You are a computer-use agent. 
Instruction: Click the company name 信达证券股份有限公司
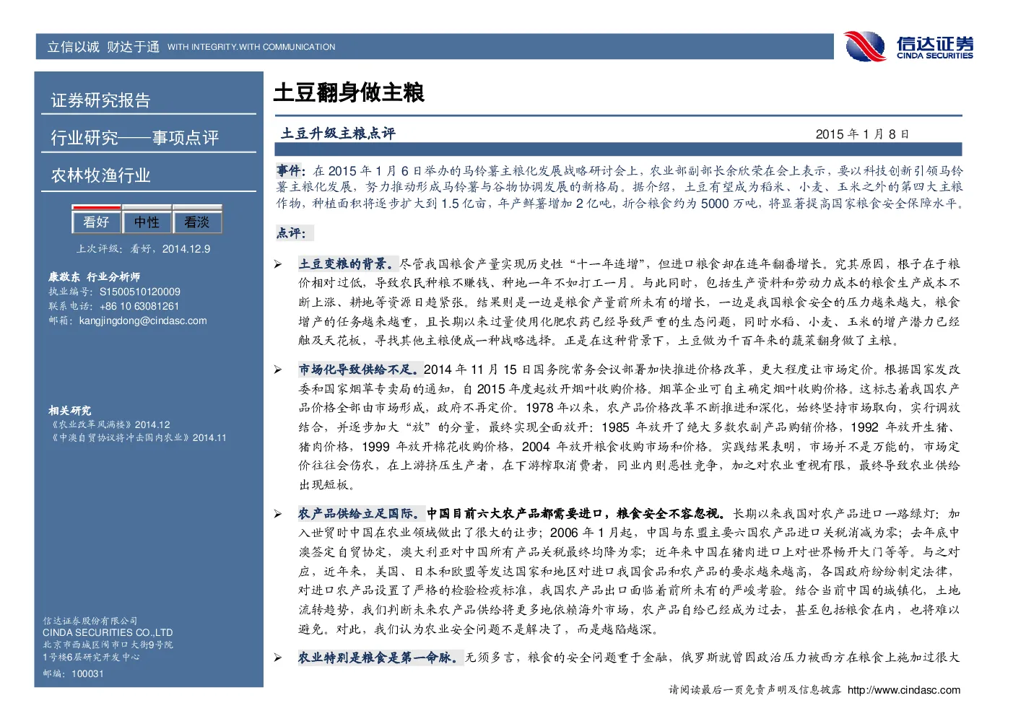pos(90,621)
